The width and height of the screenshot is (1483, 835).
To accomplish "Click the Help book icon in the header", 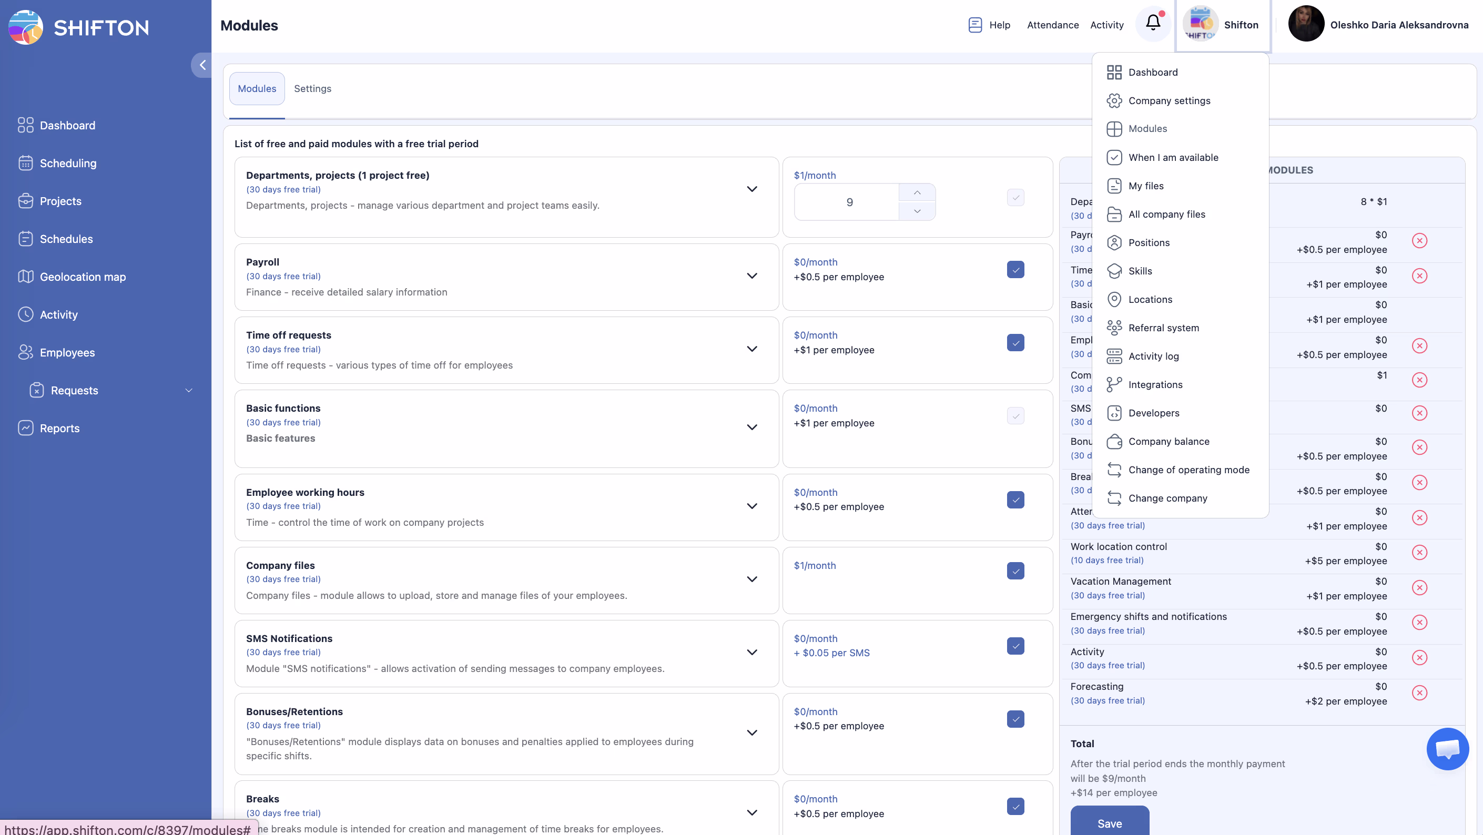I will [974, 25].
